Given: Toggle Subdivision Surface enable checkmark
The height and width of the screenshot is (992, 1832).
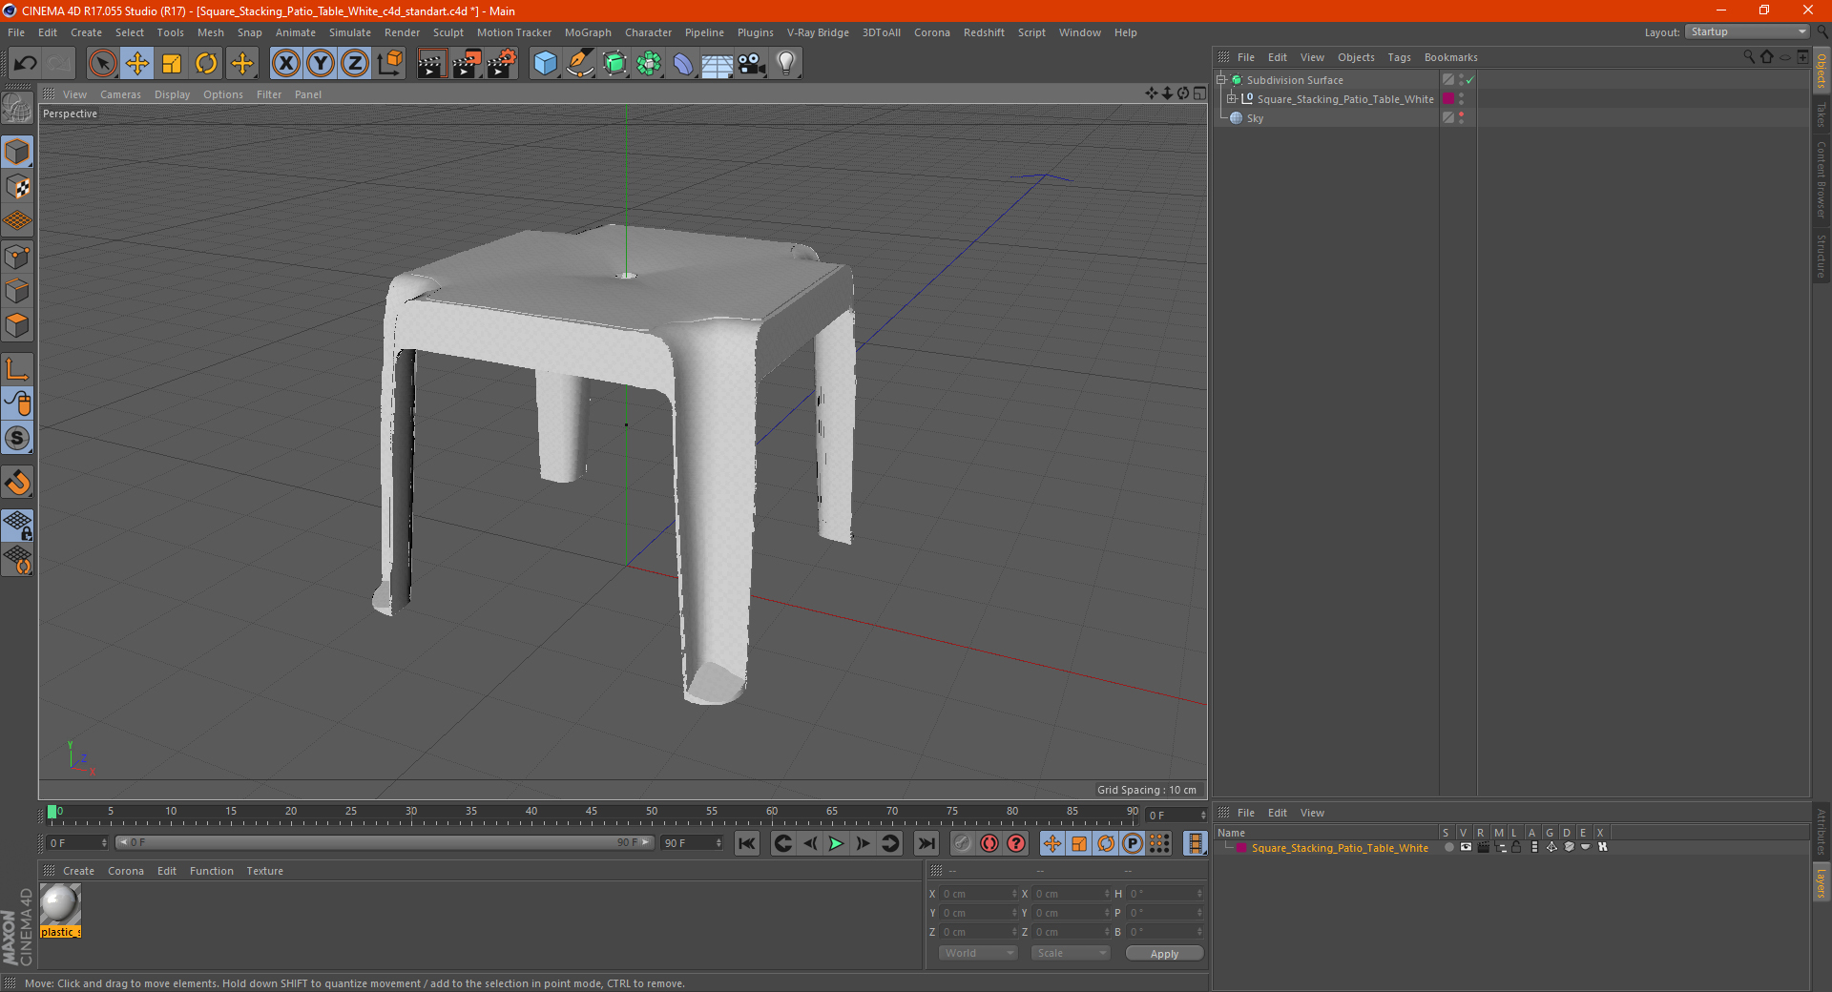Looking at the screenshot, I should click(x=1470, y=80).
